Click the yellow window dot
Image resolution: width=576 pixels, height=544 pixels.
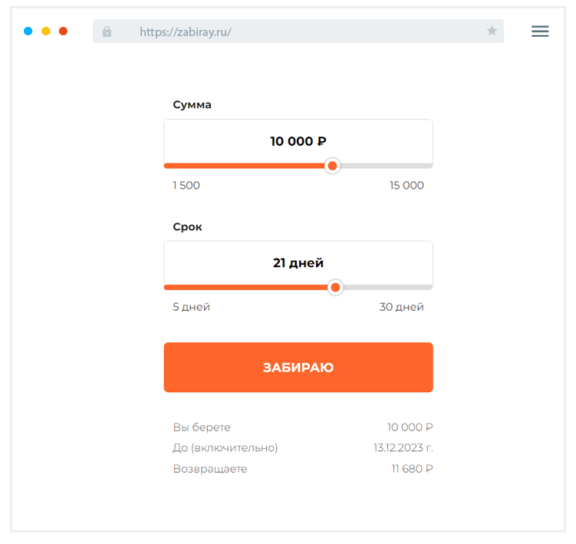[46, 31]
